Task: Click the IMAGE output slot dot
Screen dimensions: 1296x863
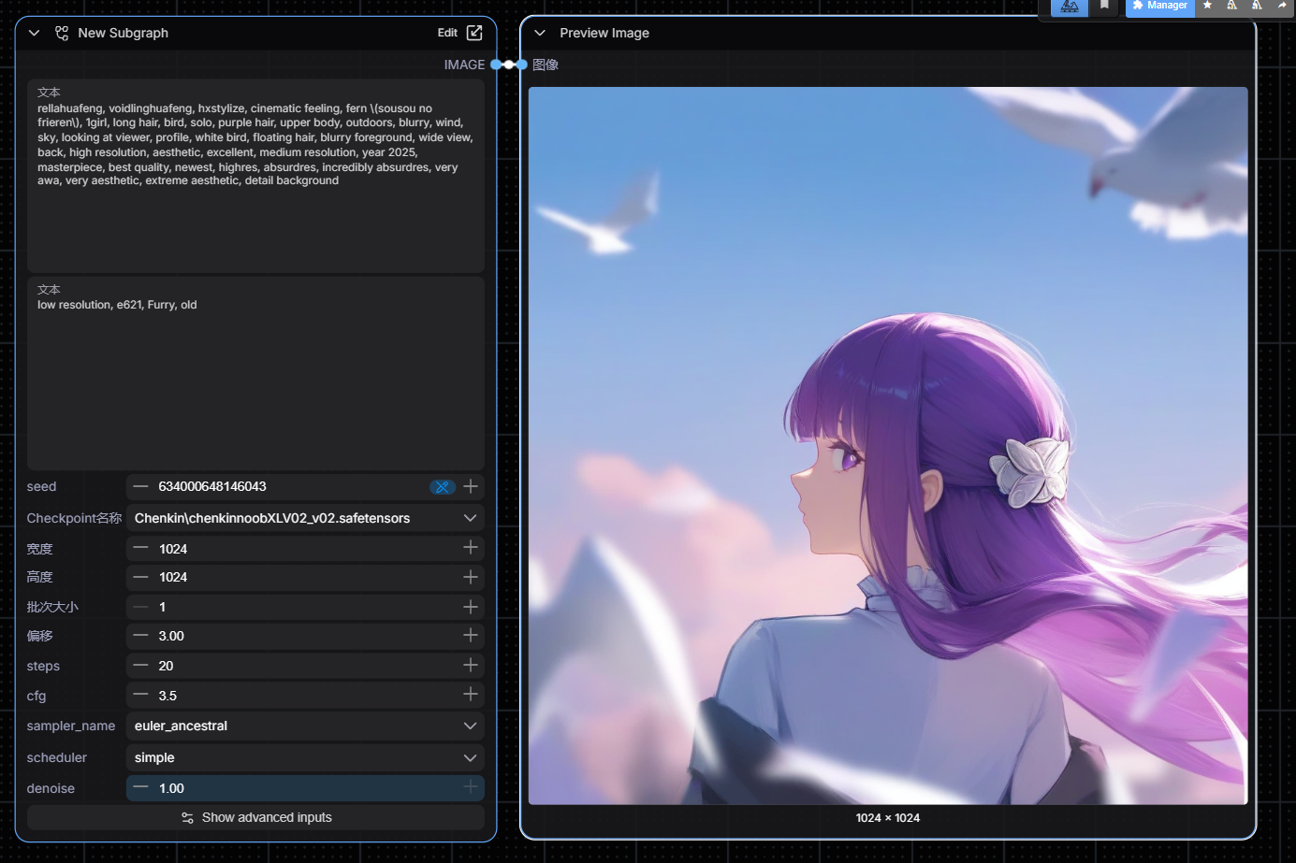Action: click(496, 65)
